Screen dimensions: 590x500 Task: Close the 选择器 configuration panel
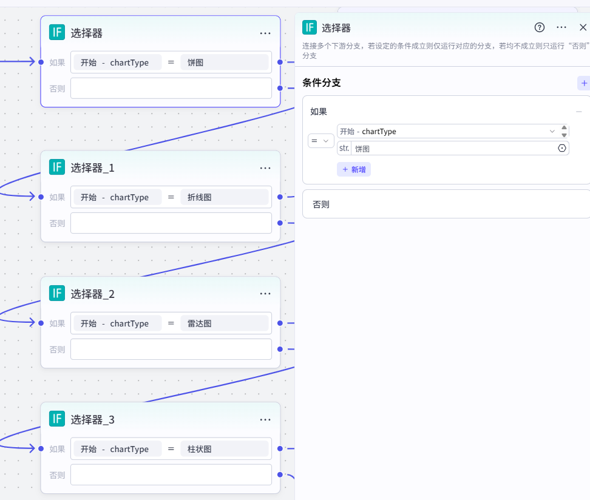583,27
